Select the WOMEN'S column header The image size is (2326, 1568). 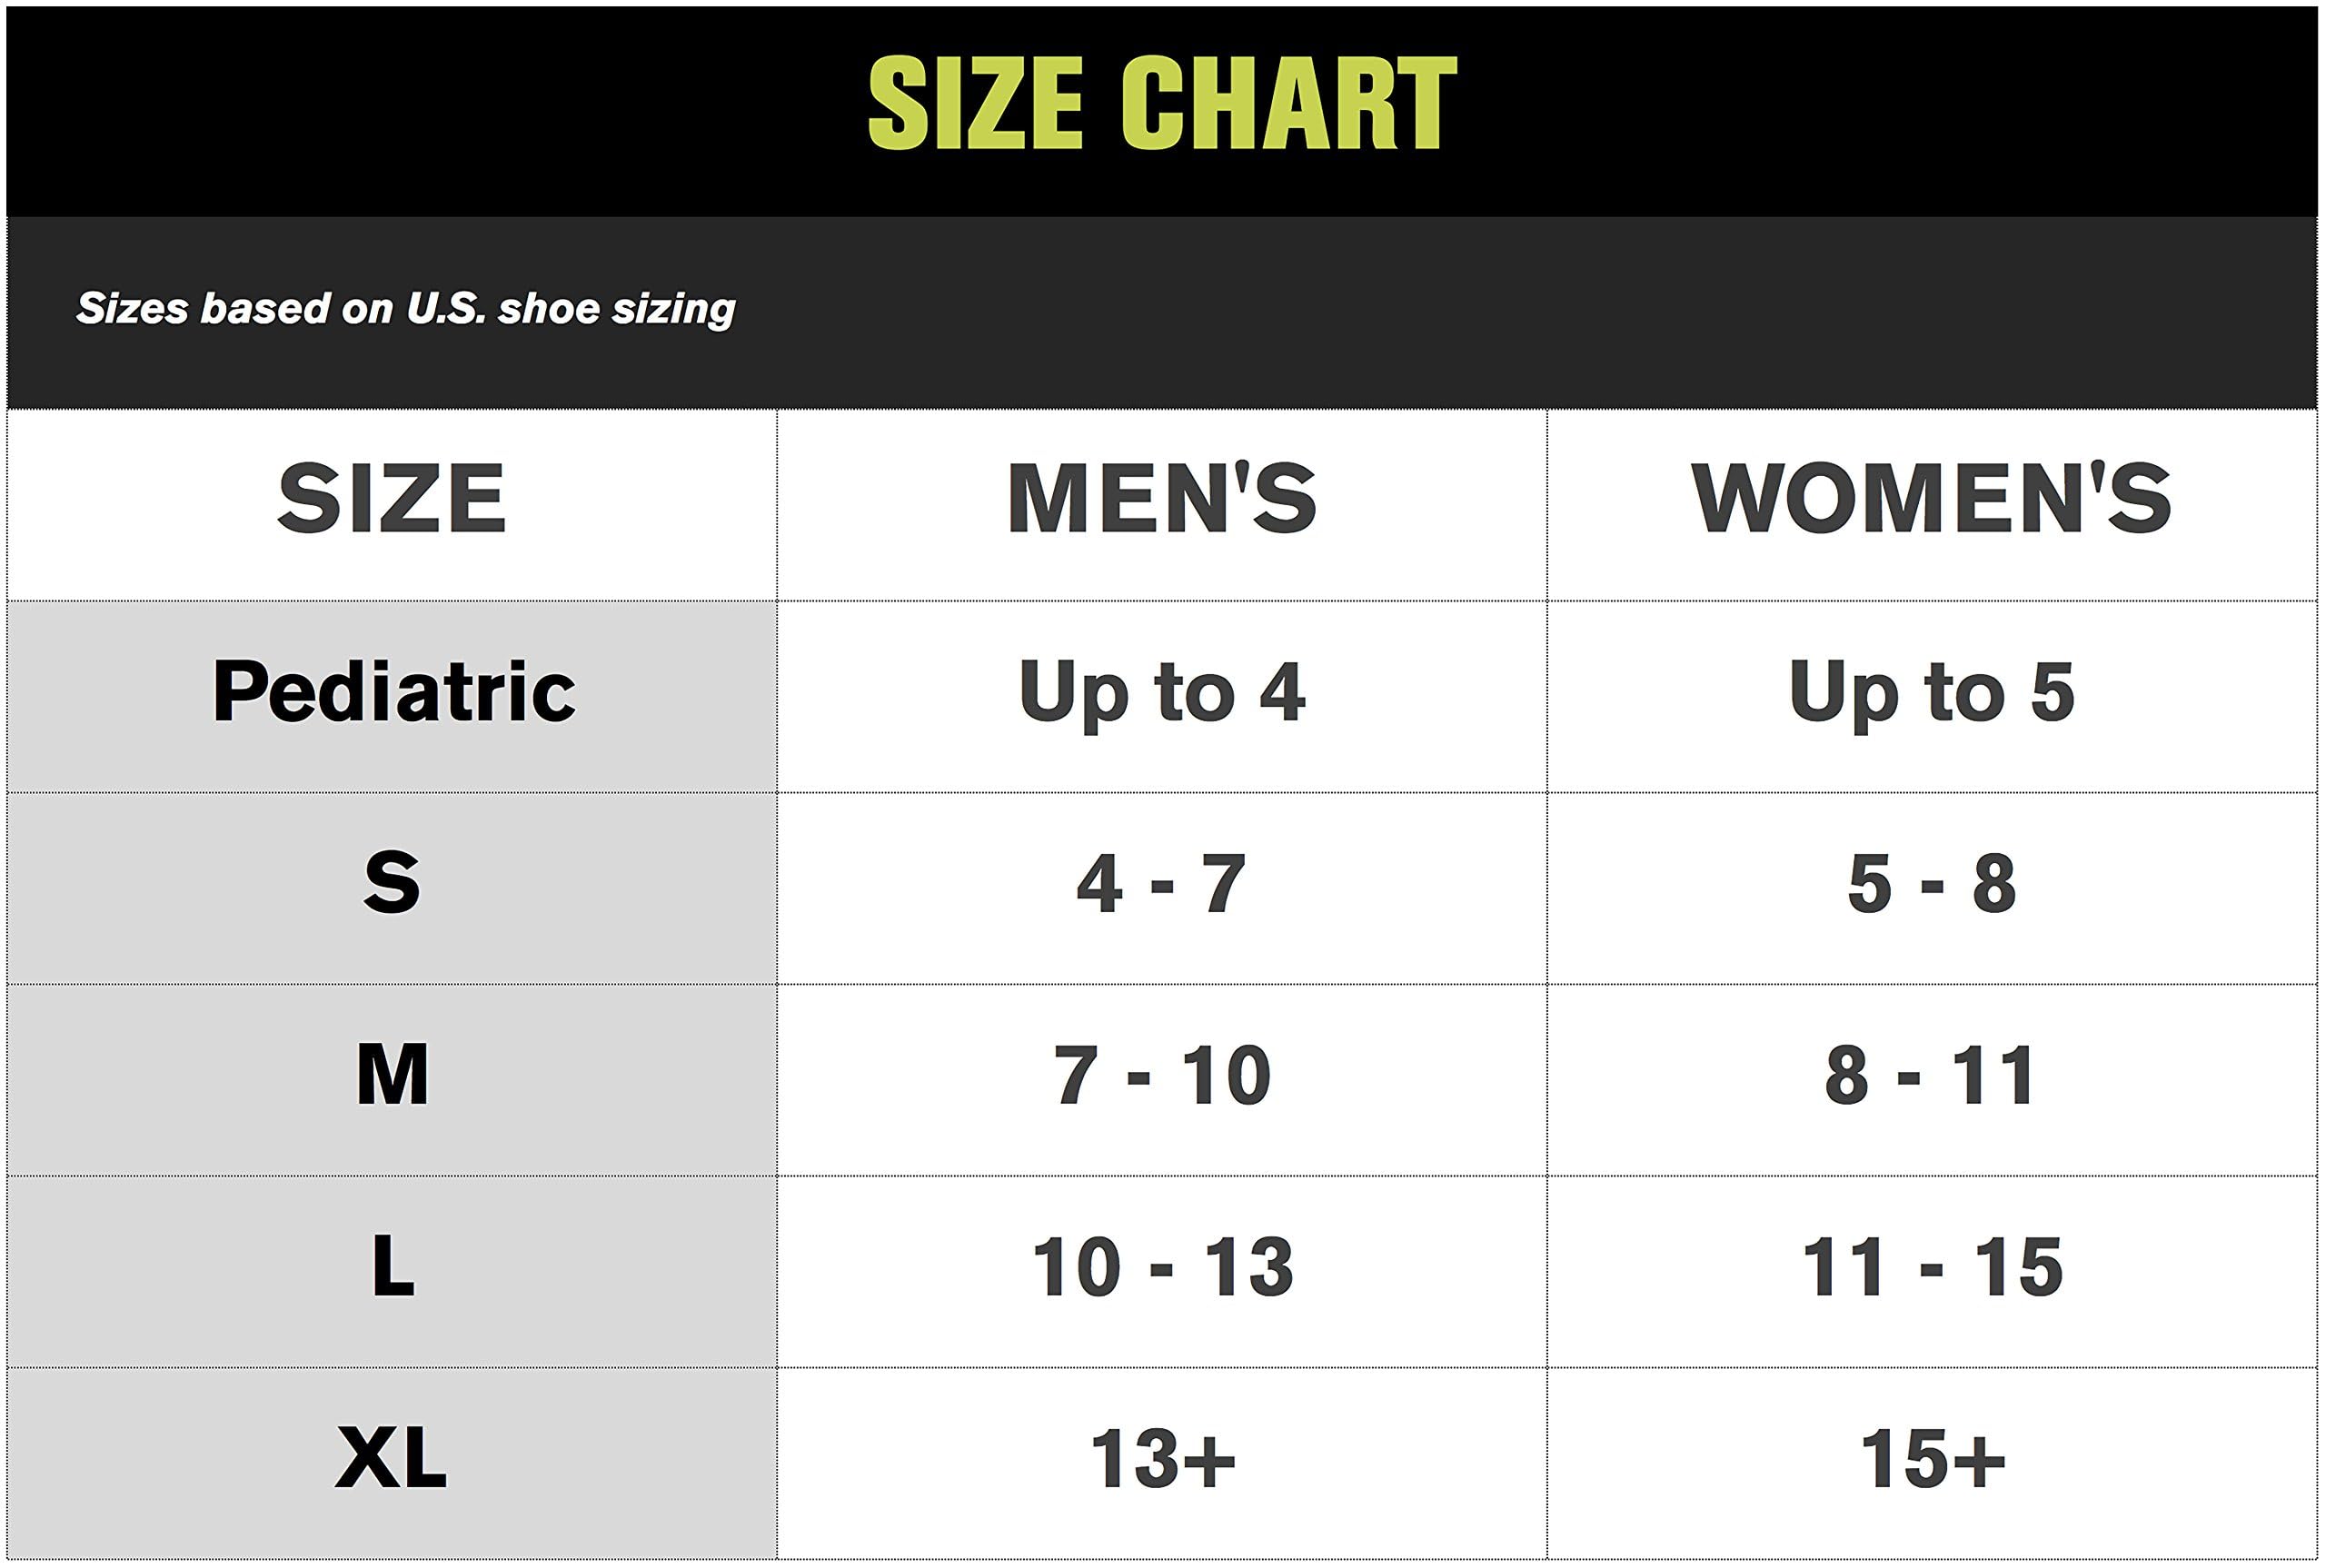[1931, 499]
